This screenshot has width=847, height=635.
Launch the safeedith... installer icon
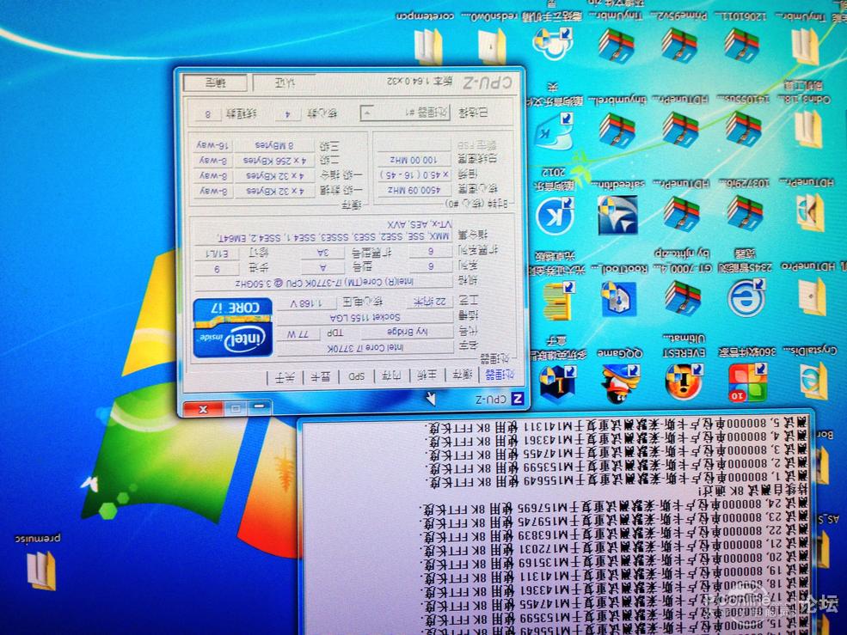click(617, 215)
